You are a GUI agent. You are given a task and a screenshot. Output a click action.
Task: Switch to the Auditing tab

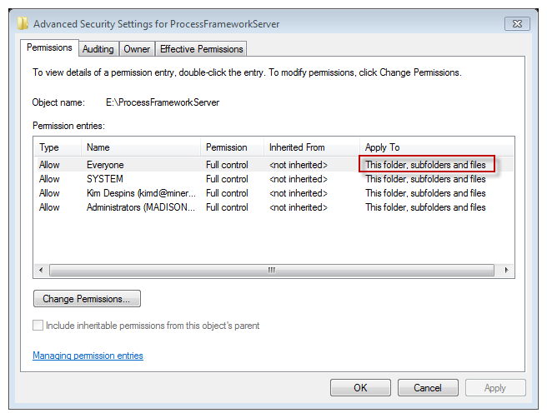coord(98,49)
